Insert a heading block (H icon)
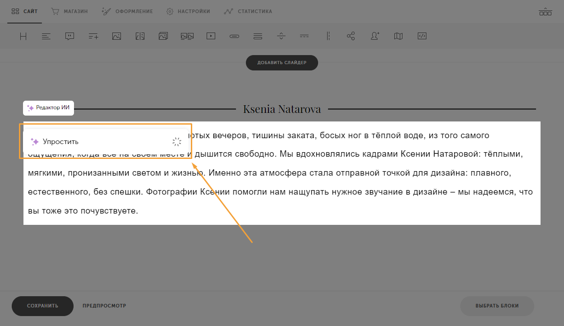The image size is (564, 326). (x=23, y=37)
